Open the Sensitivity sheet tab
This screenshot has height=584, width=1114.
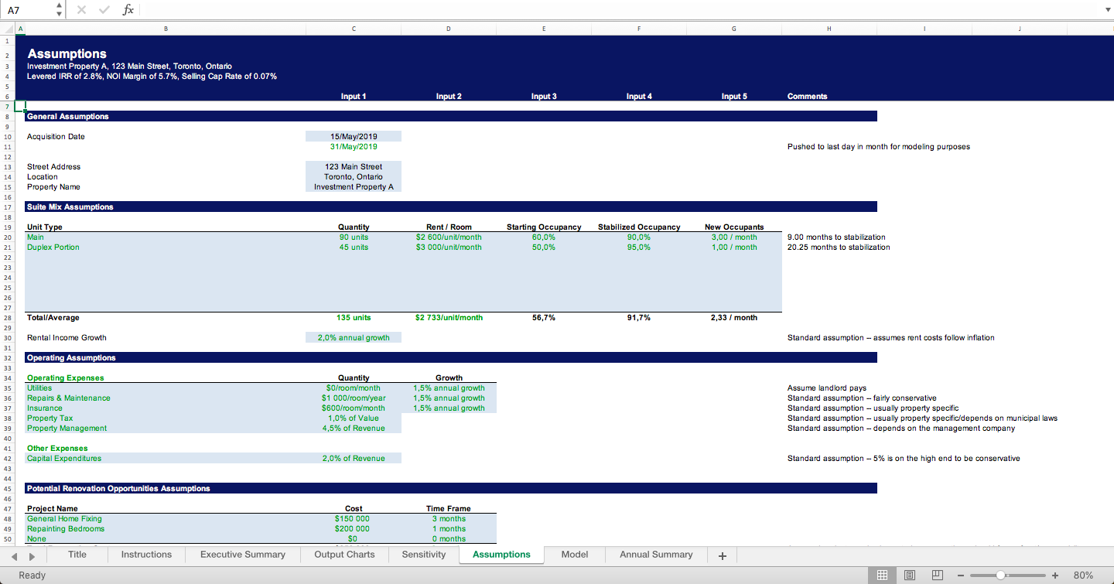(423, 555)
